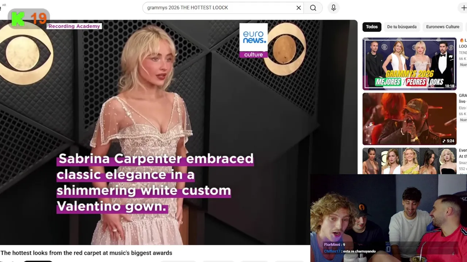
Task: Select the De tu búsqueda chip
Action: click(x=402, y=27)
